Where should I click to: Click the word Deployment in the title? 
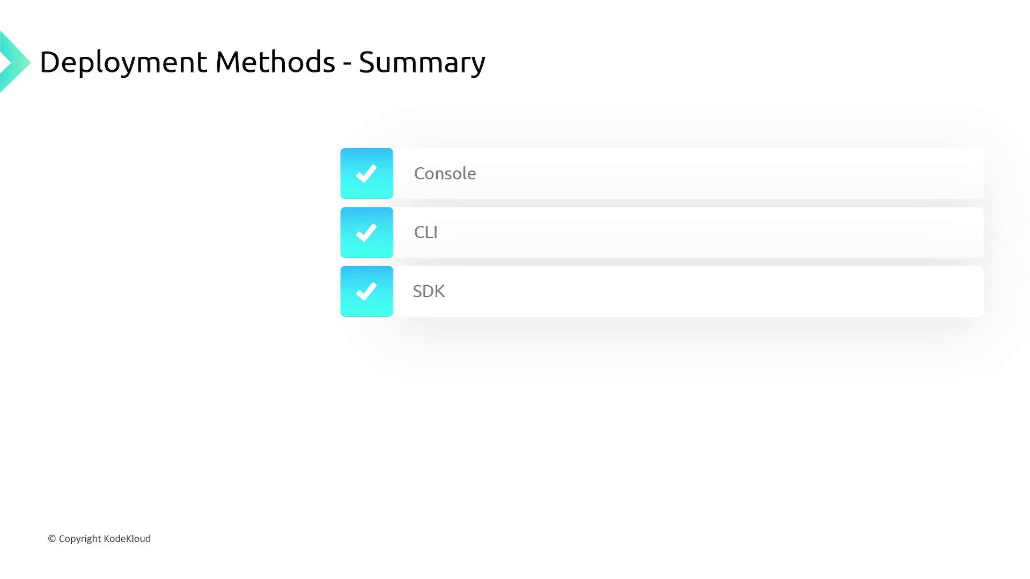123,62
